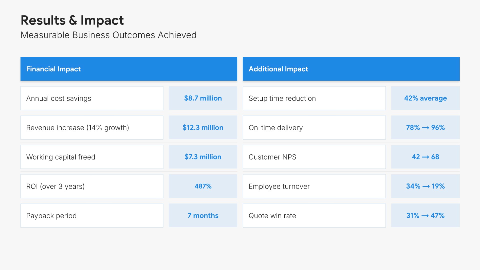Click the 487% value cell
Viewport: 480px width, 270px height.
tap(203, 186)
